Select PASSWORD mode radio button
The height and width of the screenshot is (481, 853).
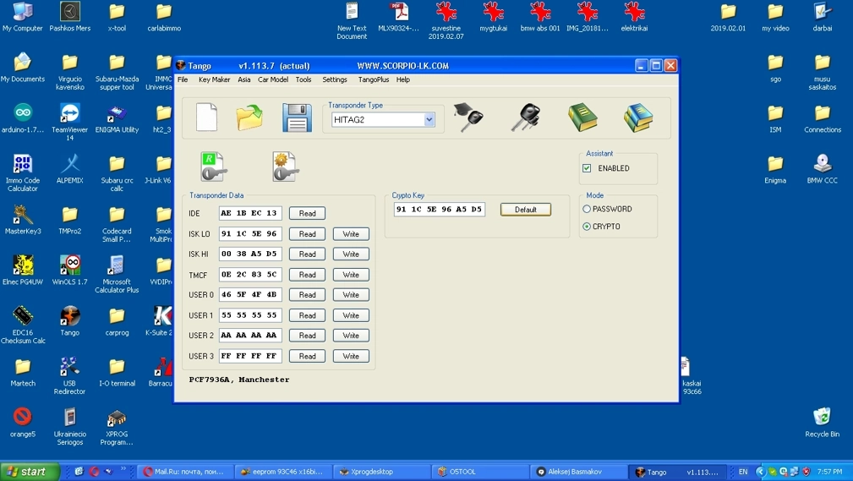587,209
